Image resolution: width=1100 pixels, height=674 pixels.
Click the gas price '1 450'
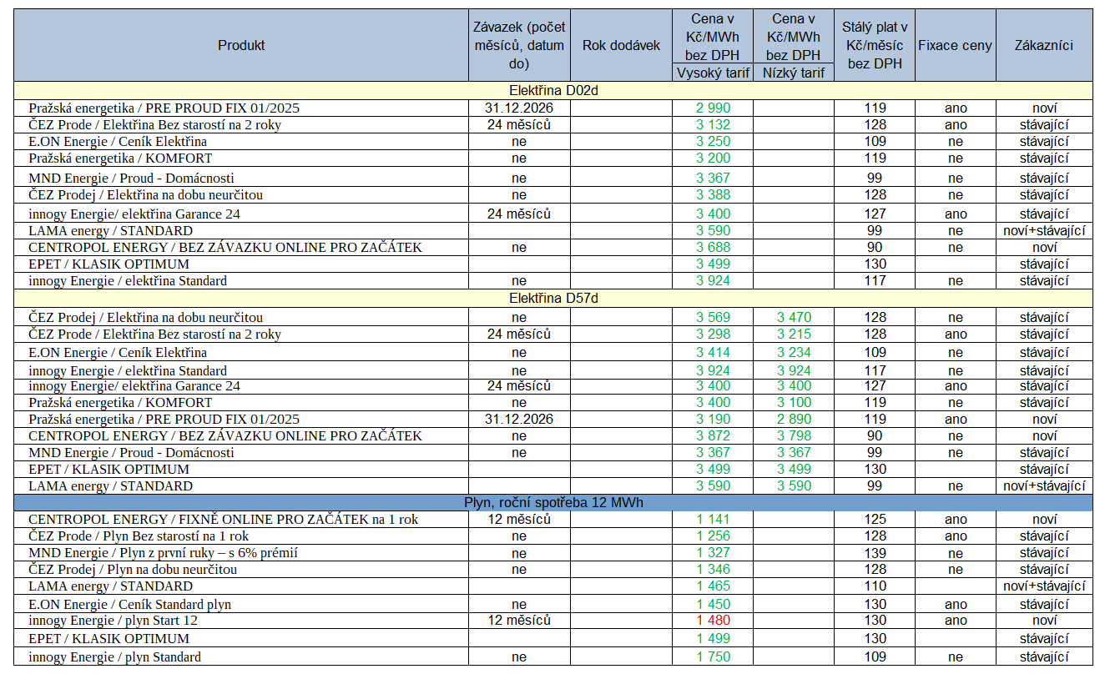713,604
